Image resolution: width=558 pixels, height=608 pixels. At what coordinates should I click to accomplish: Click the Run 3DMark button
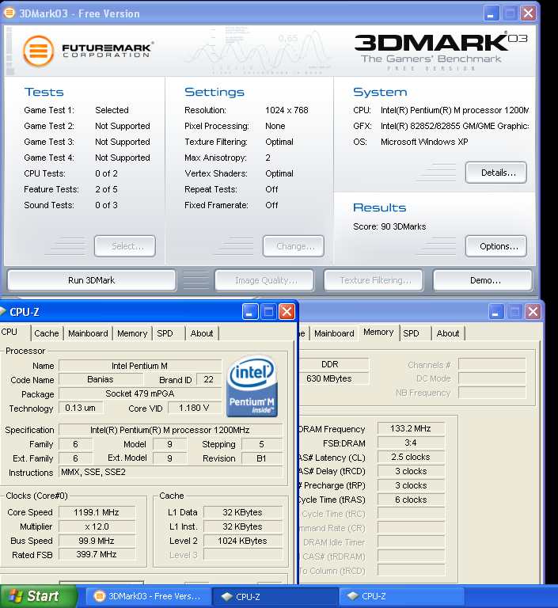point(92,280)
